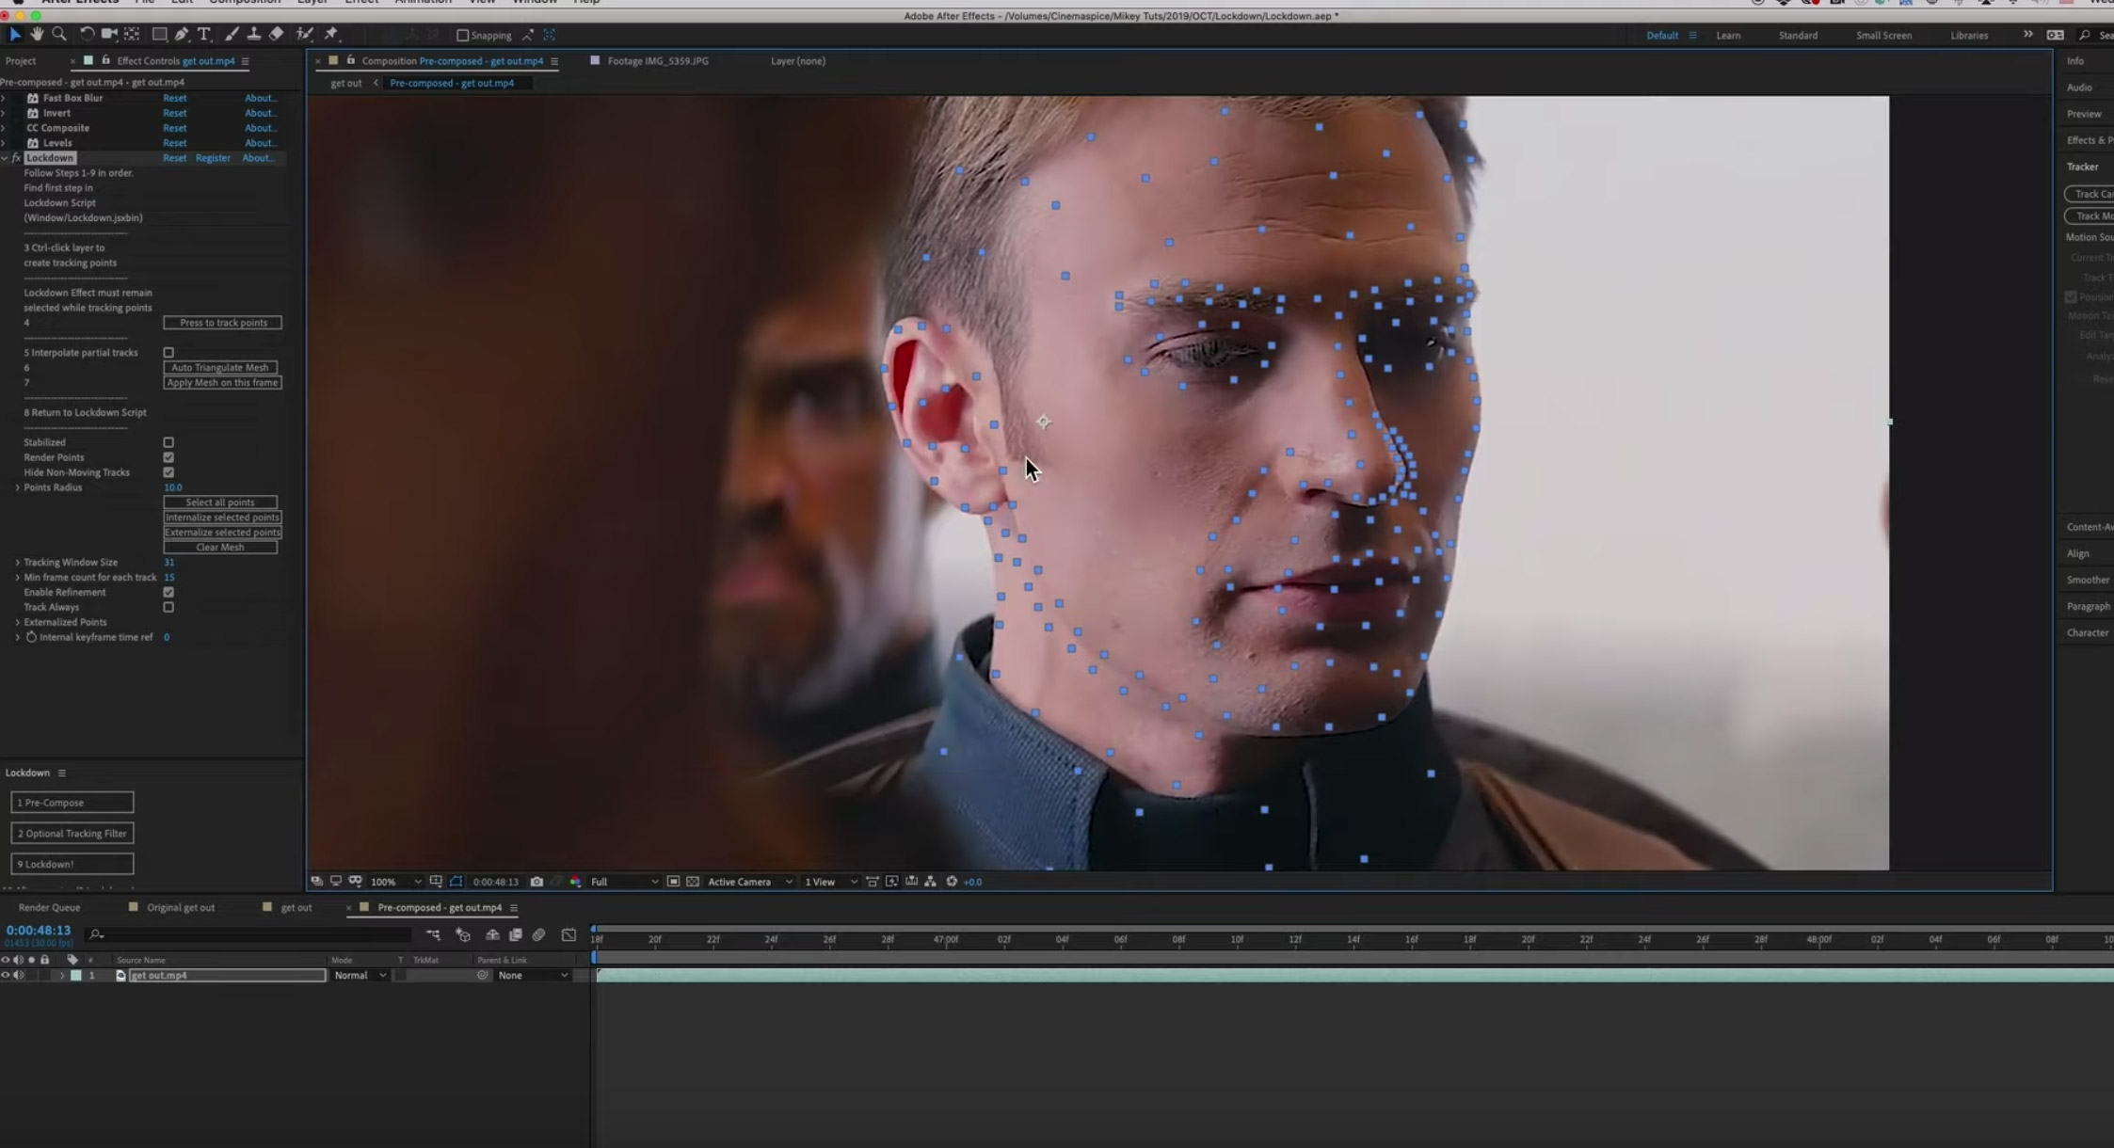
Task: Open the Footage IMG_5359.JPG tab
Action: pos(658,61)
